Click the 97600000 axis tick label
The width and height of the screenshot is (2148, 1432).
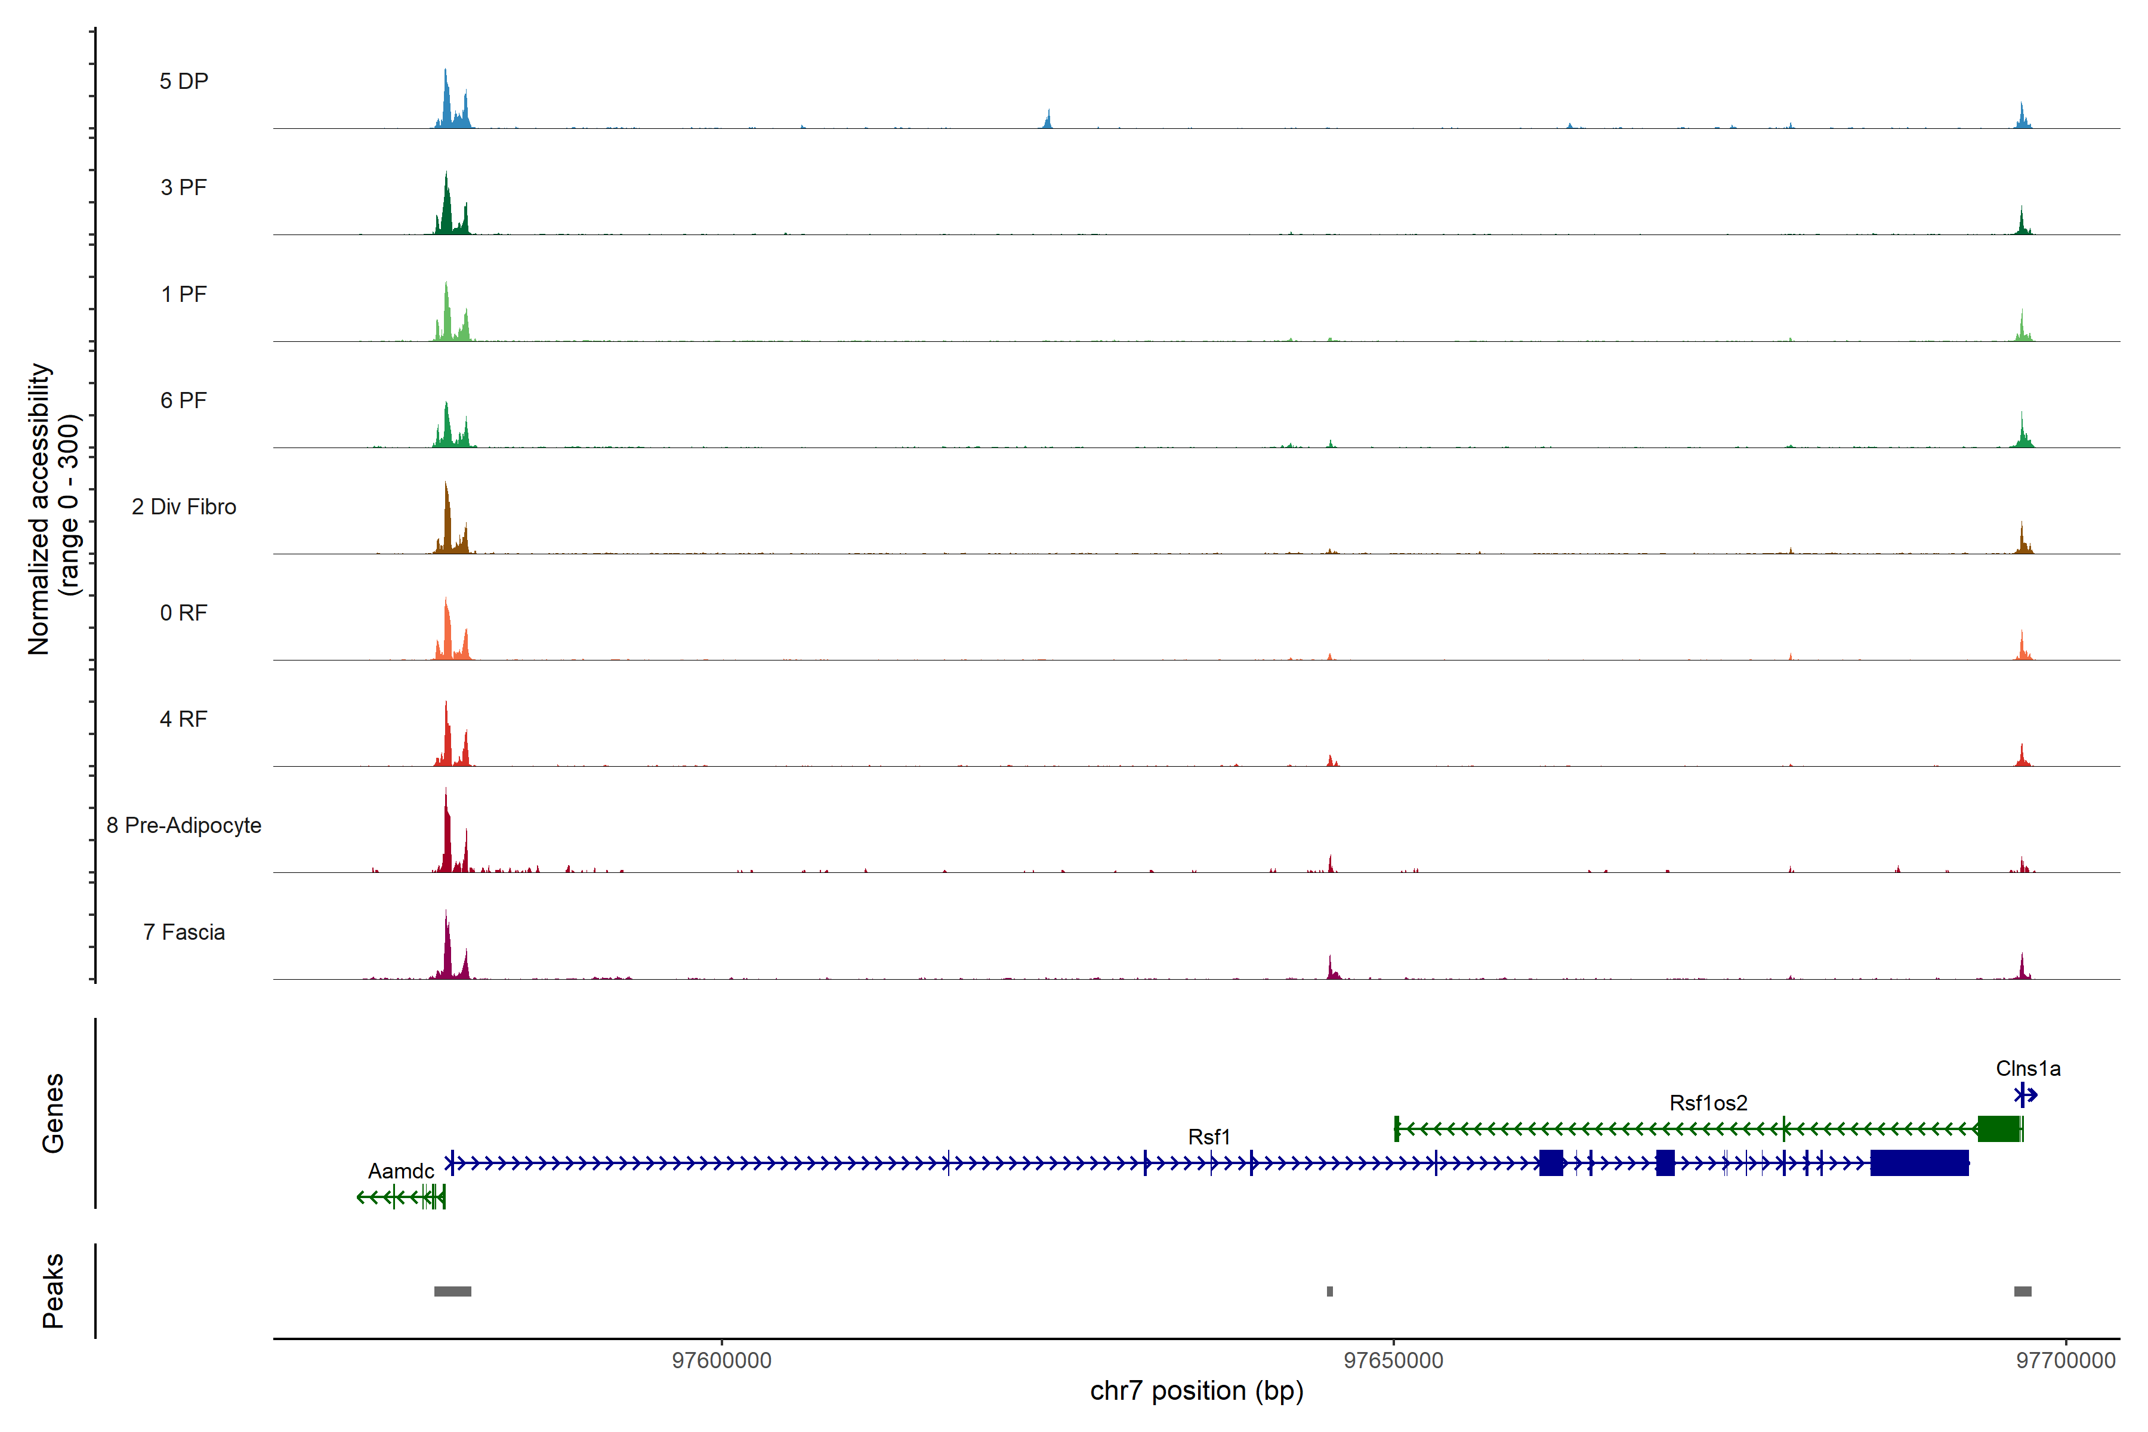click(721, 1360)
